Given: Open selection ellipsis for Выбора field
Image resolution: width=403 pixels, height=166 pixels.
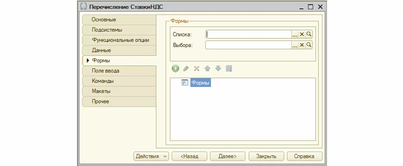Looking at the screenshot, I should tap(295, 45).
